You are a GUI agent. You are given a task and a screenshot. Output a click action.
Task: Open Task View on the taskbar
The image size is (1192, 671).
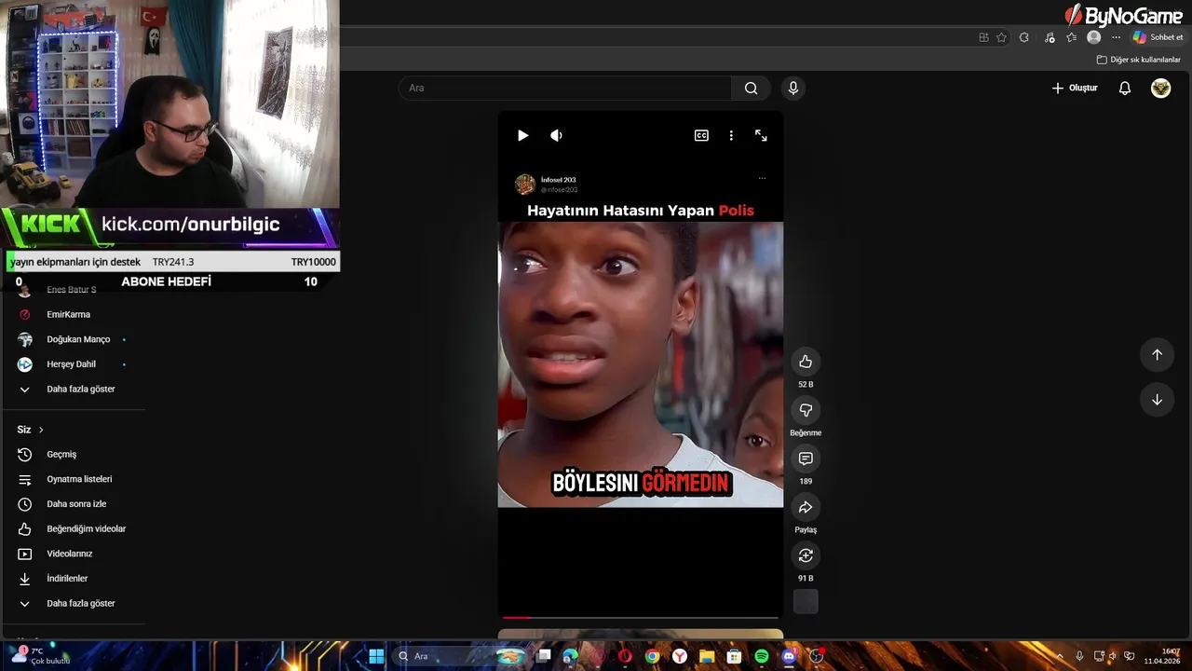point(544,656)
